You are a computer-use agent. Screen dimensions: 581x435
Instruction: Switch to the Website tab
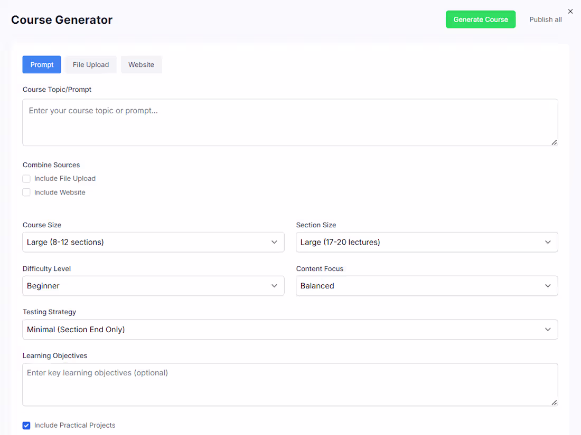point(141,64)
